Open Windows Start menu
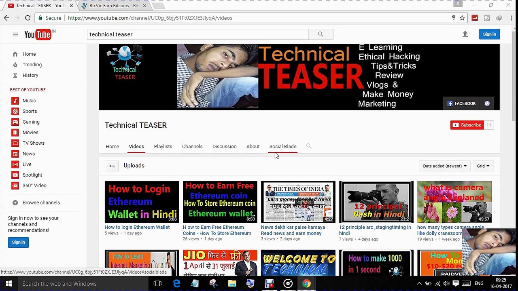 [8, 284]
